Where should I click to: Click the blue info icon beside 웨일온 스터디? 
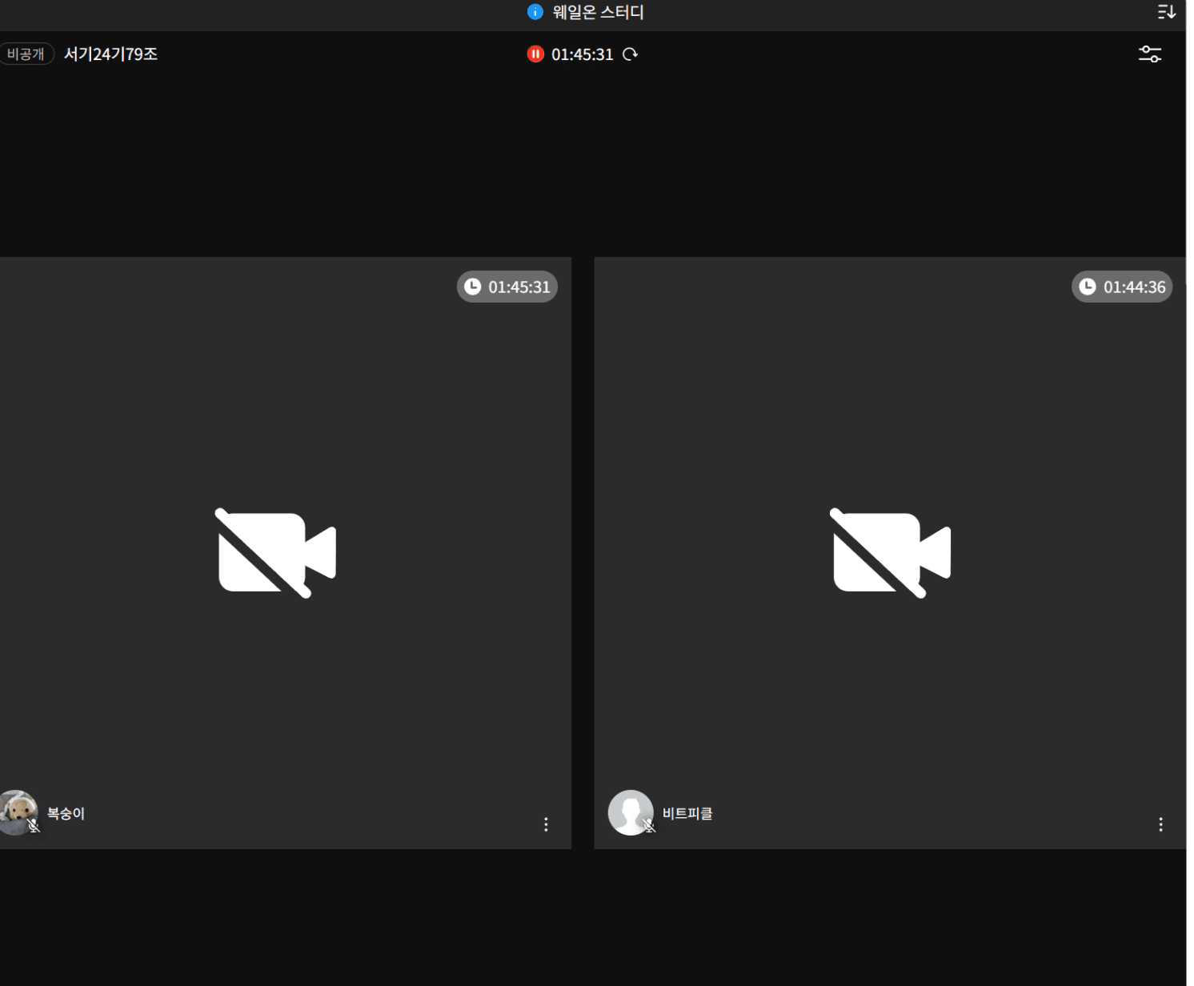click(535, 12)
